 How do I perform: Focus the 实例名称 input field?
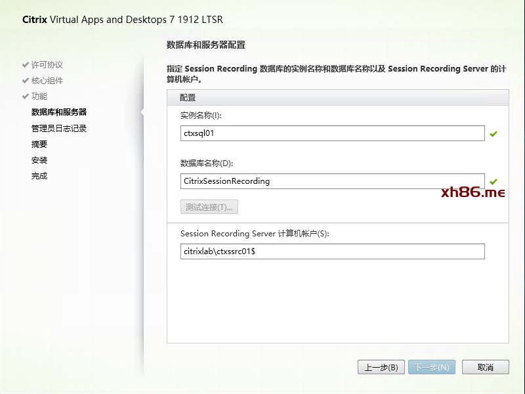pyautogui.click(x=332, y=133)
